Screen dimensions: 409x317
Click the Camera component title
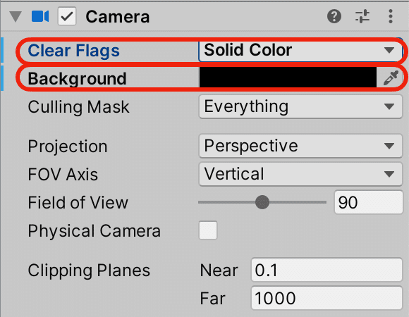tap(117, 17)
